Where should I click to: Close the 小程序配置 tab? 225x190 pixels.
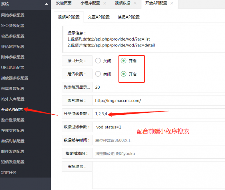point(105,3)
